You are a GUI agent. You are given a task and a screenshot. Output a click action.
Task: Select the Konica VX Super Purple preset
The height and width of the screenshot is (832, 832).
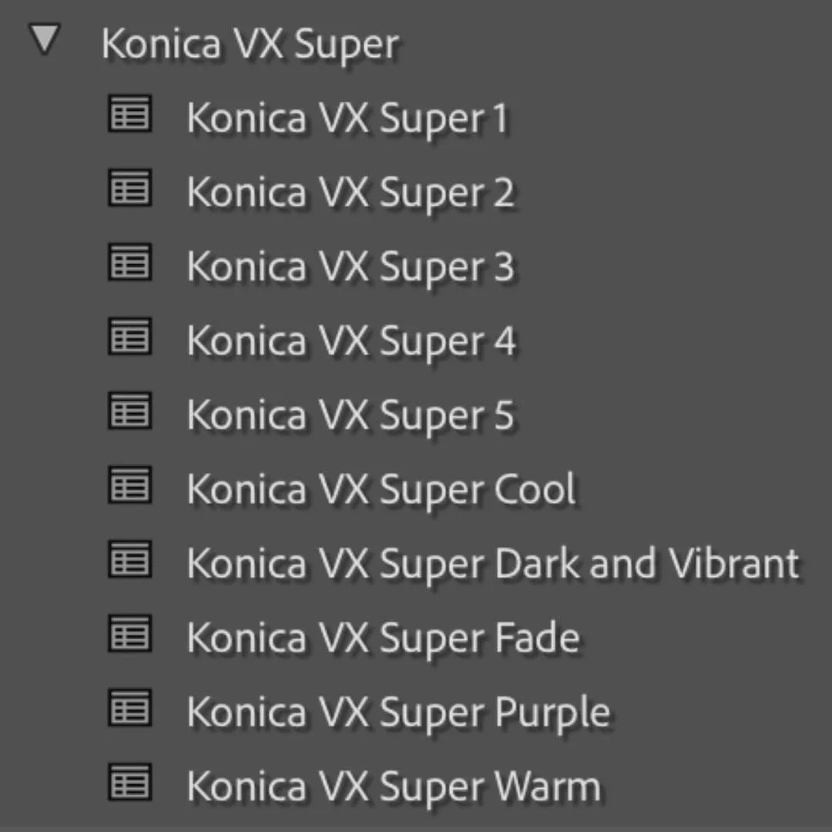[397, 711]
